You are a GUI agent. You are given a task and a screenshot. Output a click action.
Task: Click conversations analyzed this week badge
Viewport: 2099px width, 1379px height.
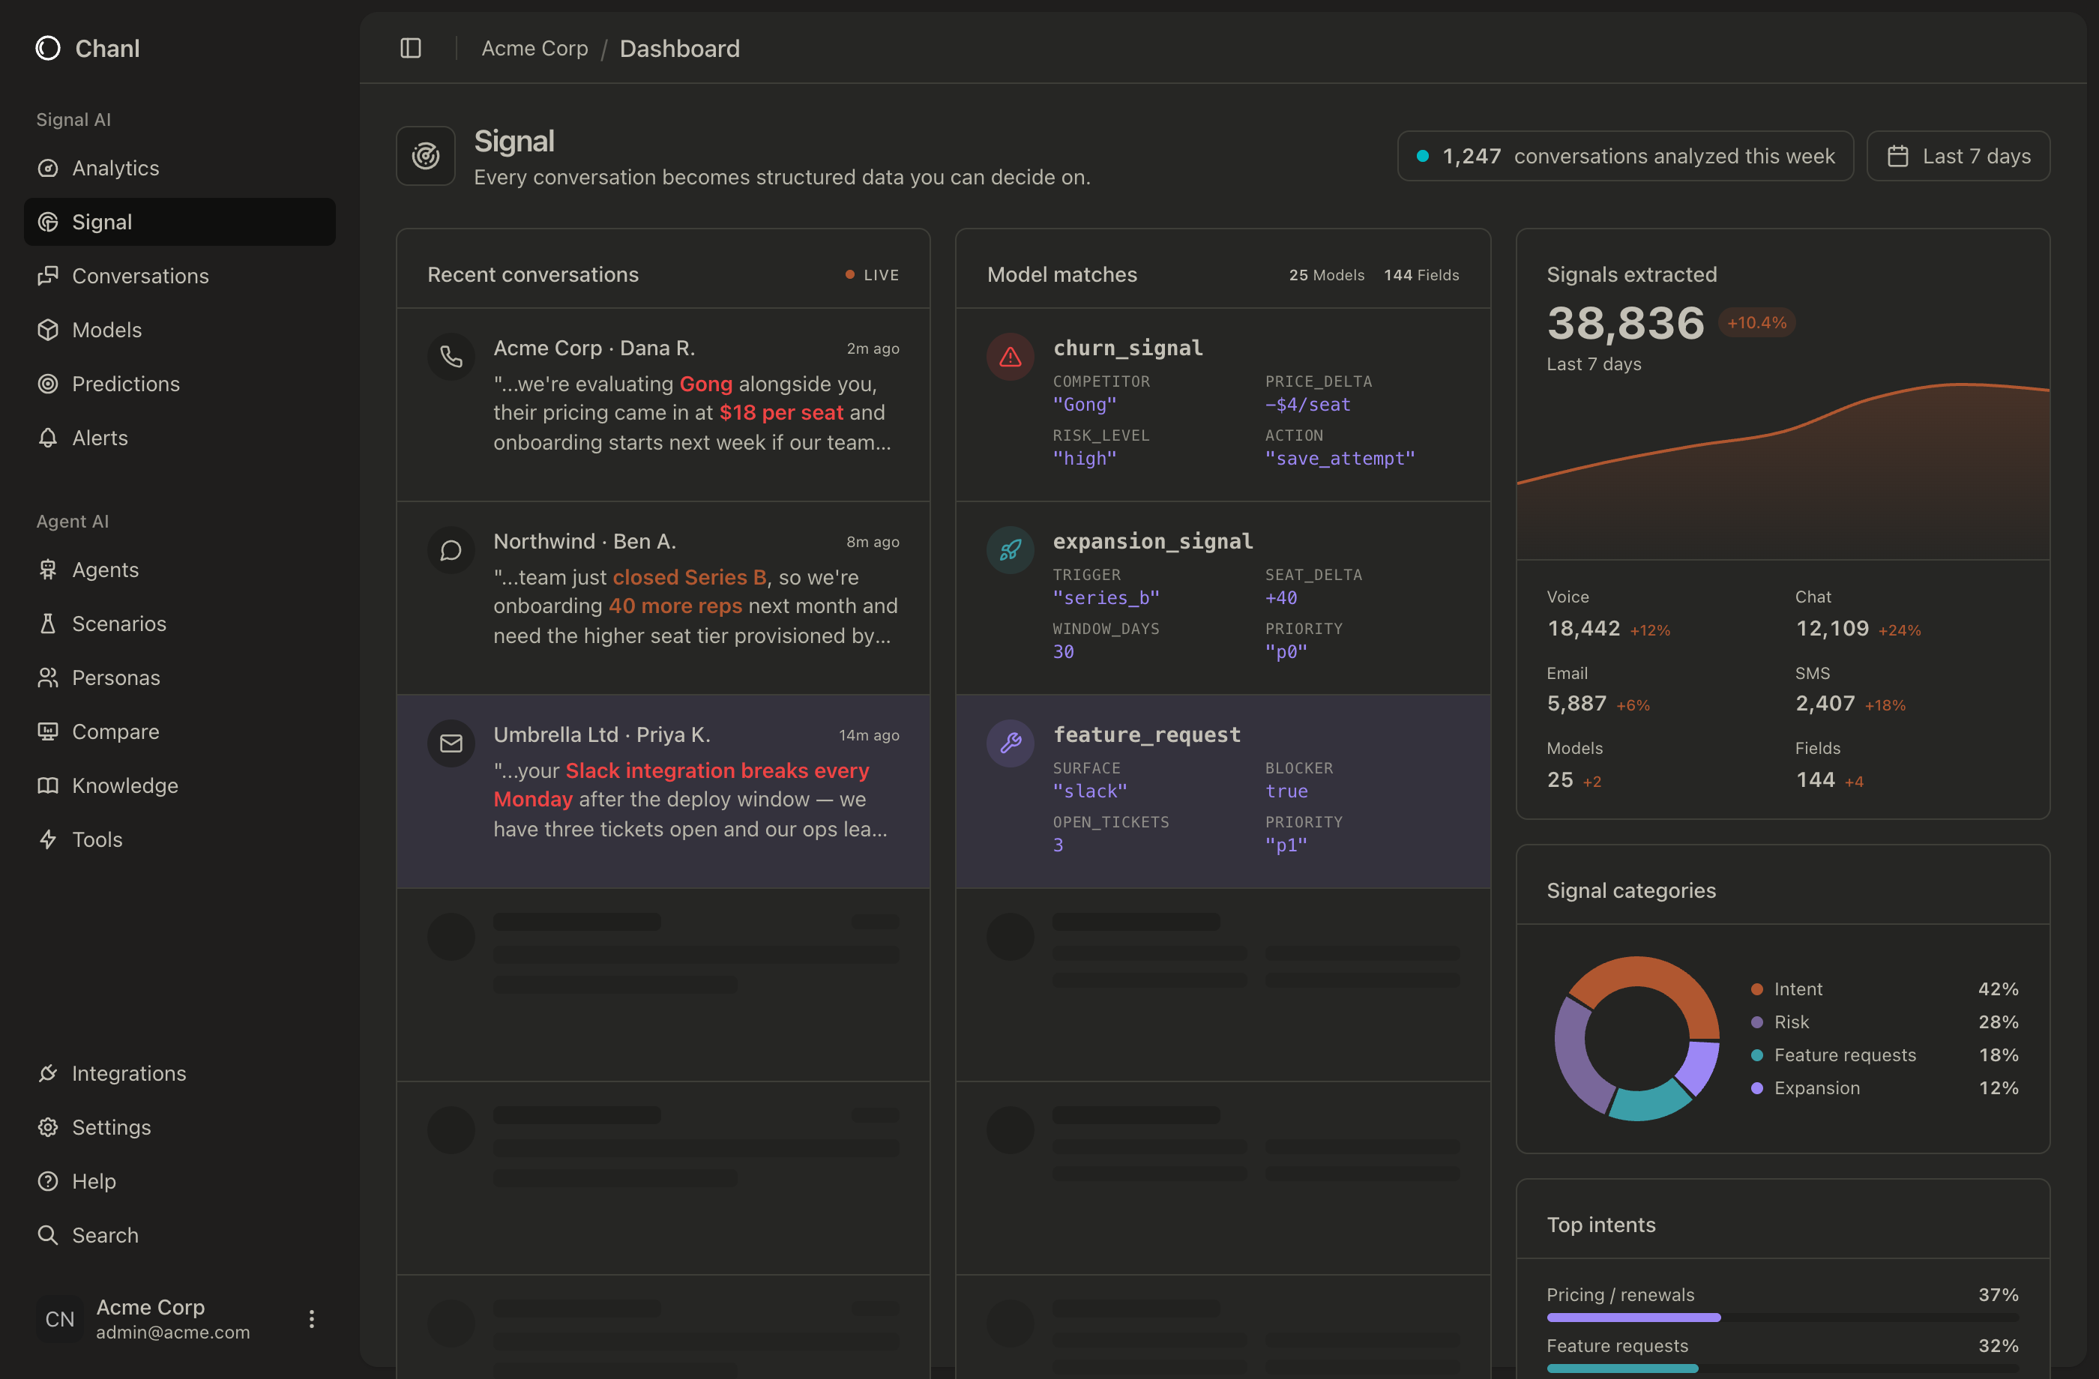[x=1624, y=156]
